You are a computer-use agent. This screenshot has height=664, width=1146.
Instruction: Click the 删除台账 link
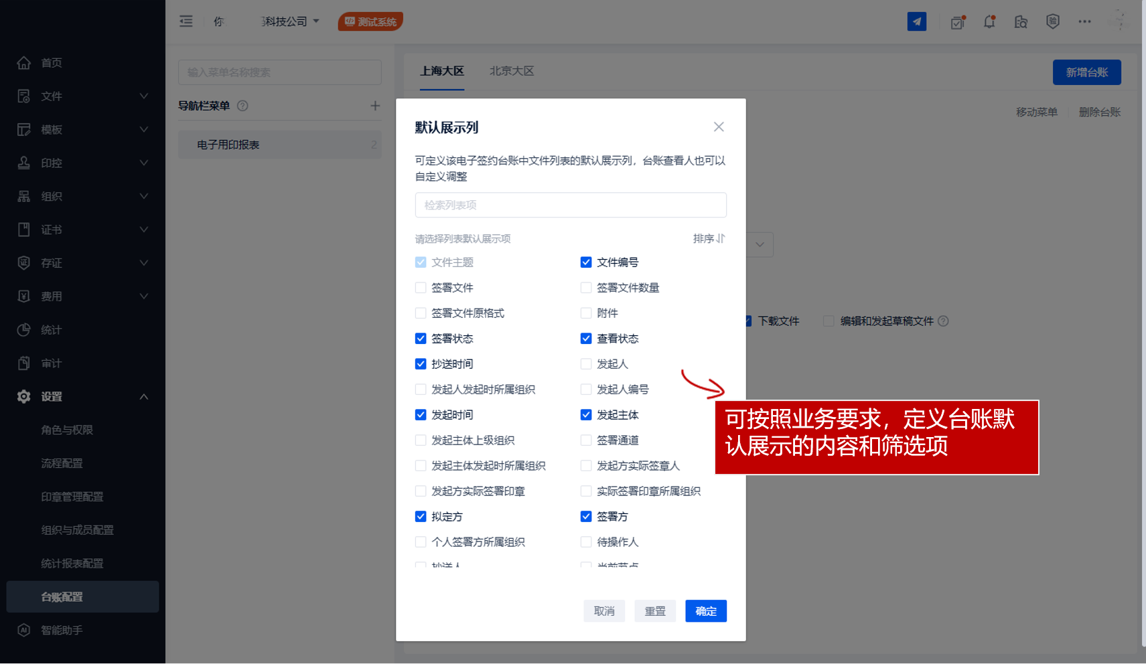[x=1100, y=112]
